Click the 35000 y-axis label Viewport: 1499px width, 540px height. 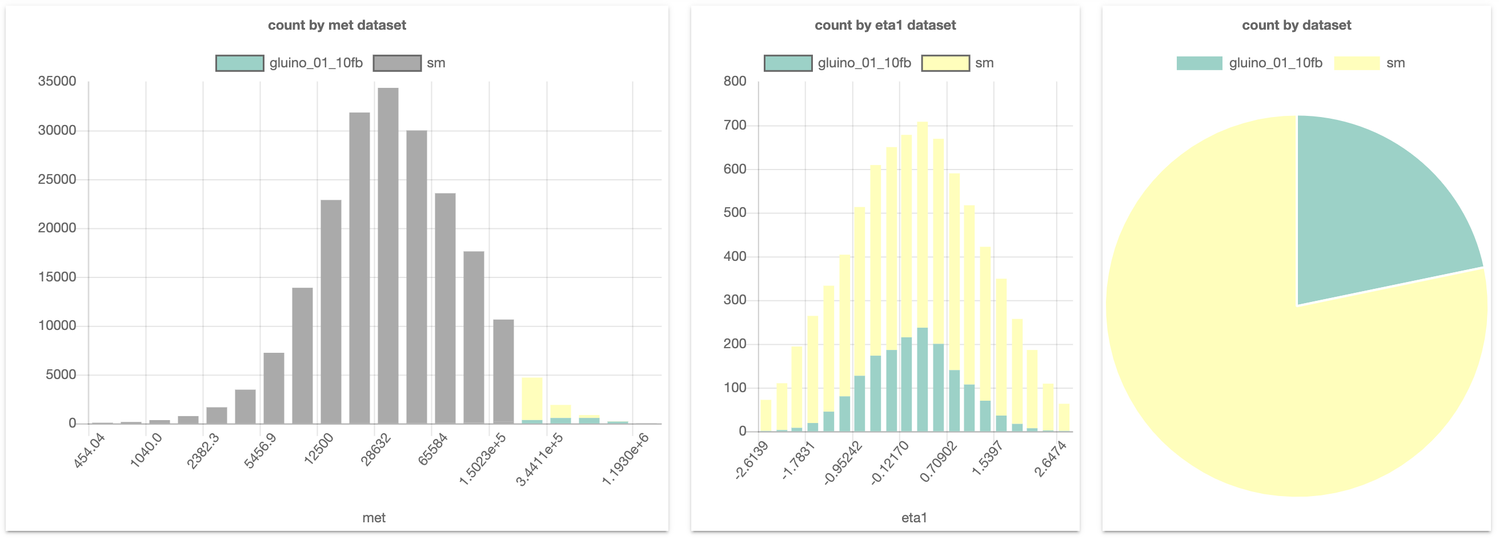click(x=57, y=82)
